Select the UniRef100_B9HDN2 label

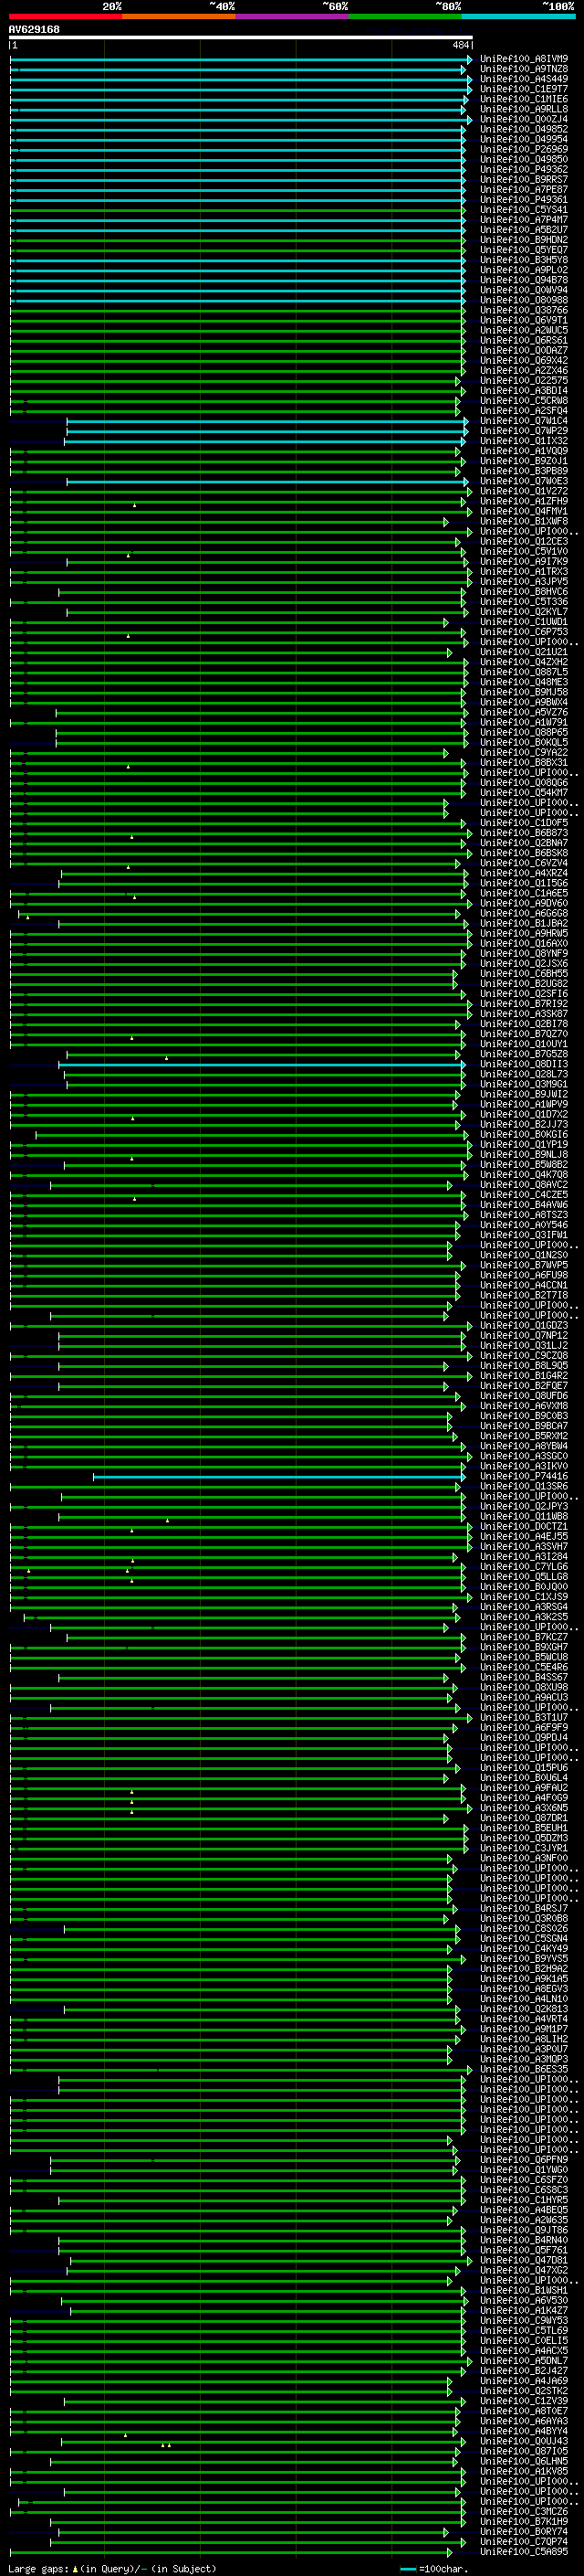point(524,240)
